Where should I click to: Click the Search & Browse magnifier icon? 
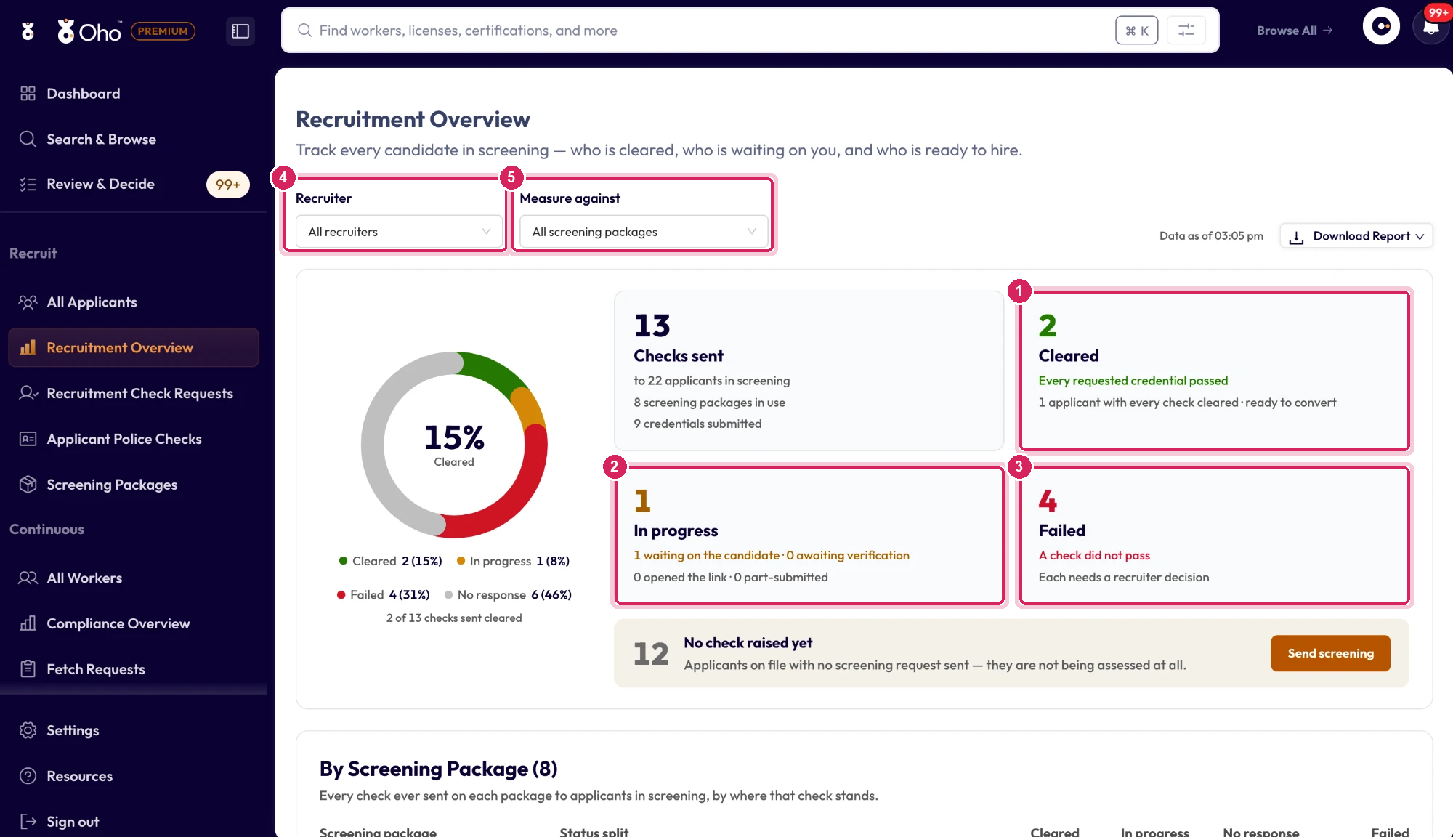pos(28,139)
